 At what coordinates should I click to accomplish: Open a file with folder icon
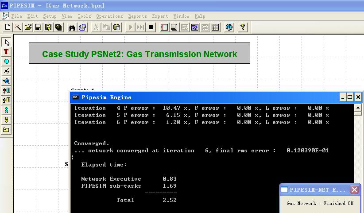[28, 27]
